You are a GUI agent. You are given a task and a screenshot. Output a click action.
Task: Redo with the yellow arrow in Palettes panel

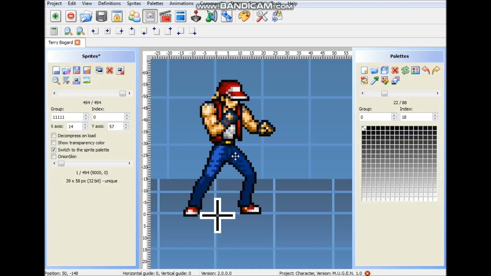click(x=436, y=71)
